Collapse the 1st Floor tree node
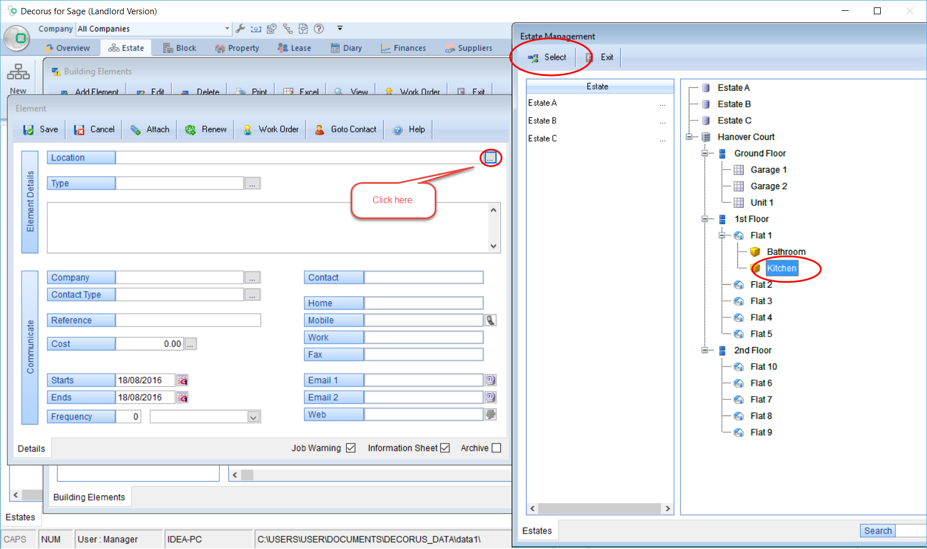 coord(705,219)
